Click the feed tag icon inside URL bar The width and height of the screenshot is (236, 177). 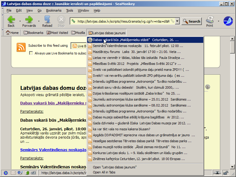pos(173,21)
